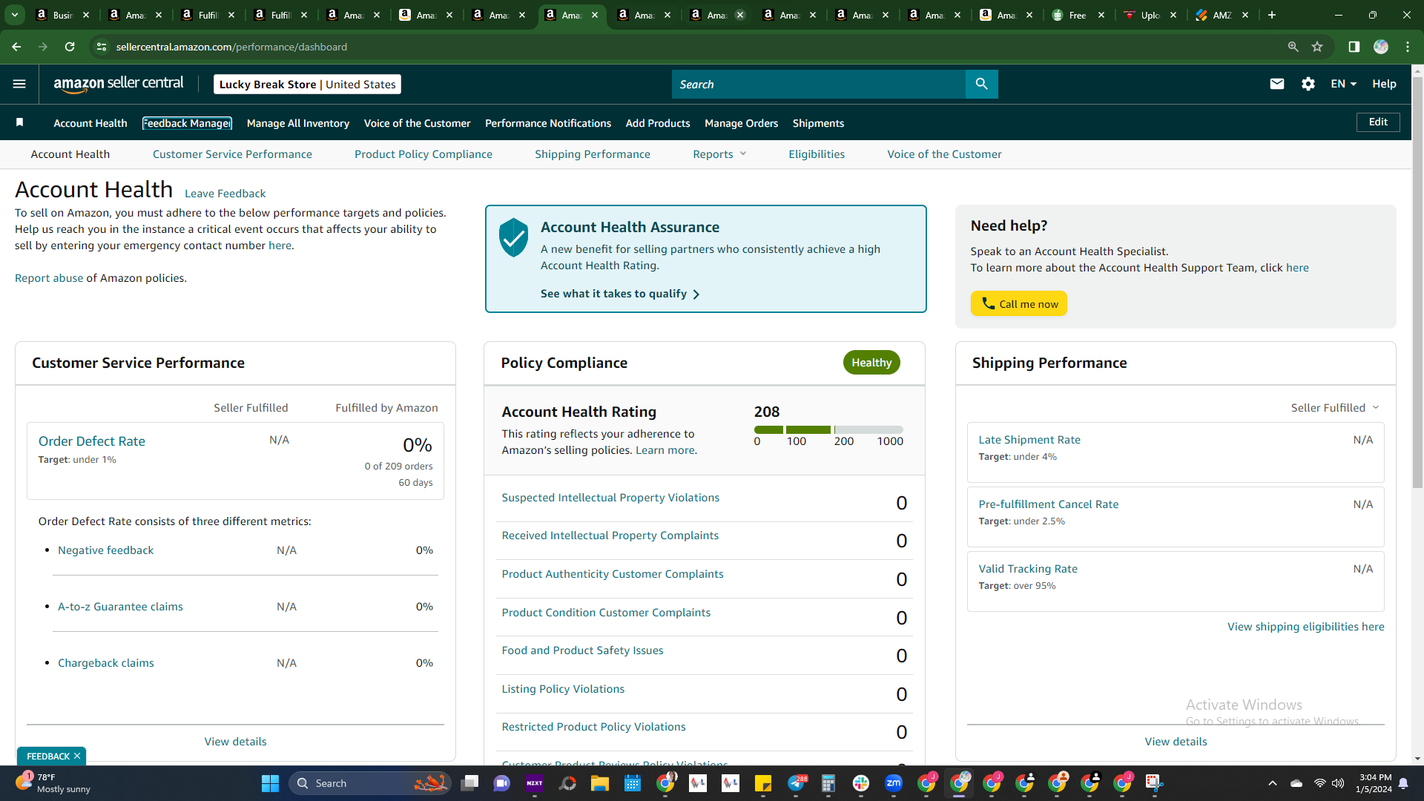1424x801 pixels.
Task: Open the EN language dropdown
Action: coord(1343,84)
